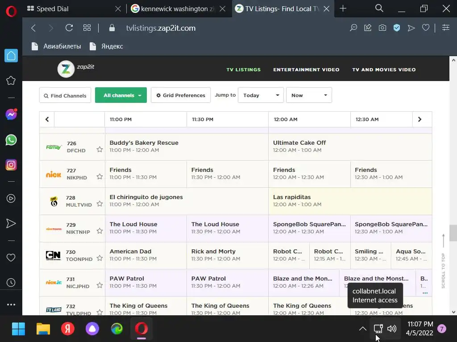Go to Opera sidebar home icon
This screenshot has height=342, width=457.
tap(11, 56)
